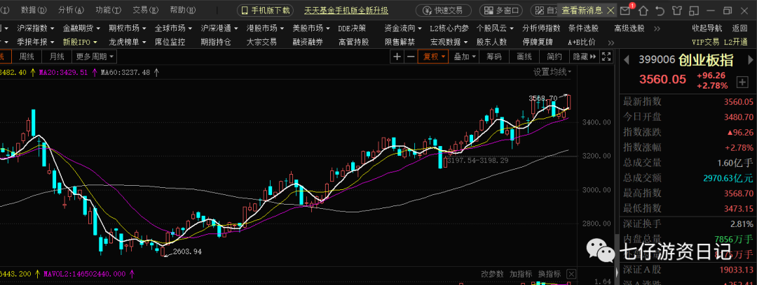Click 返回 to go back

[x=739, y=29]
